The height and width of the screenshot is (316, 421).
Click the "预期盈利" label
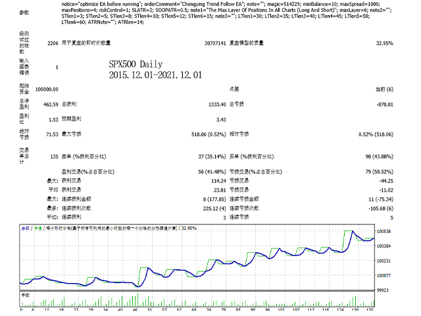(x=72, y=119)
